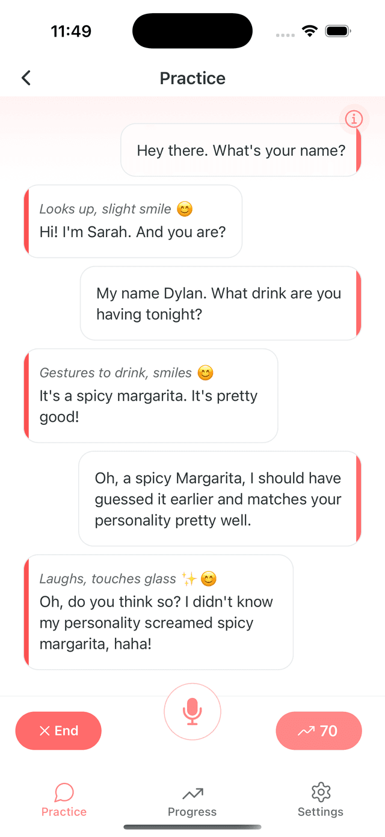385x837 pixels.
Task: Open the score 70 trend button
Action: pos(319,730)
